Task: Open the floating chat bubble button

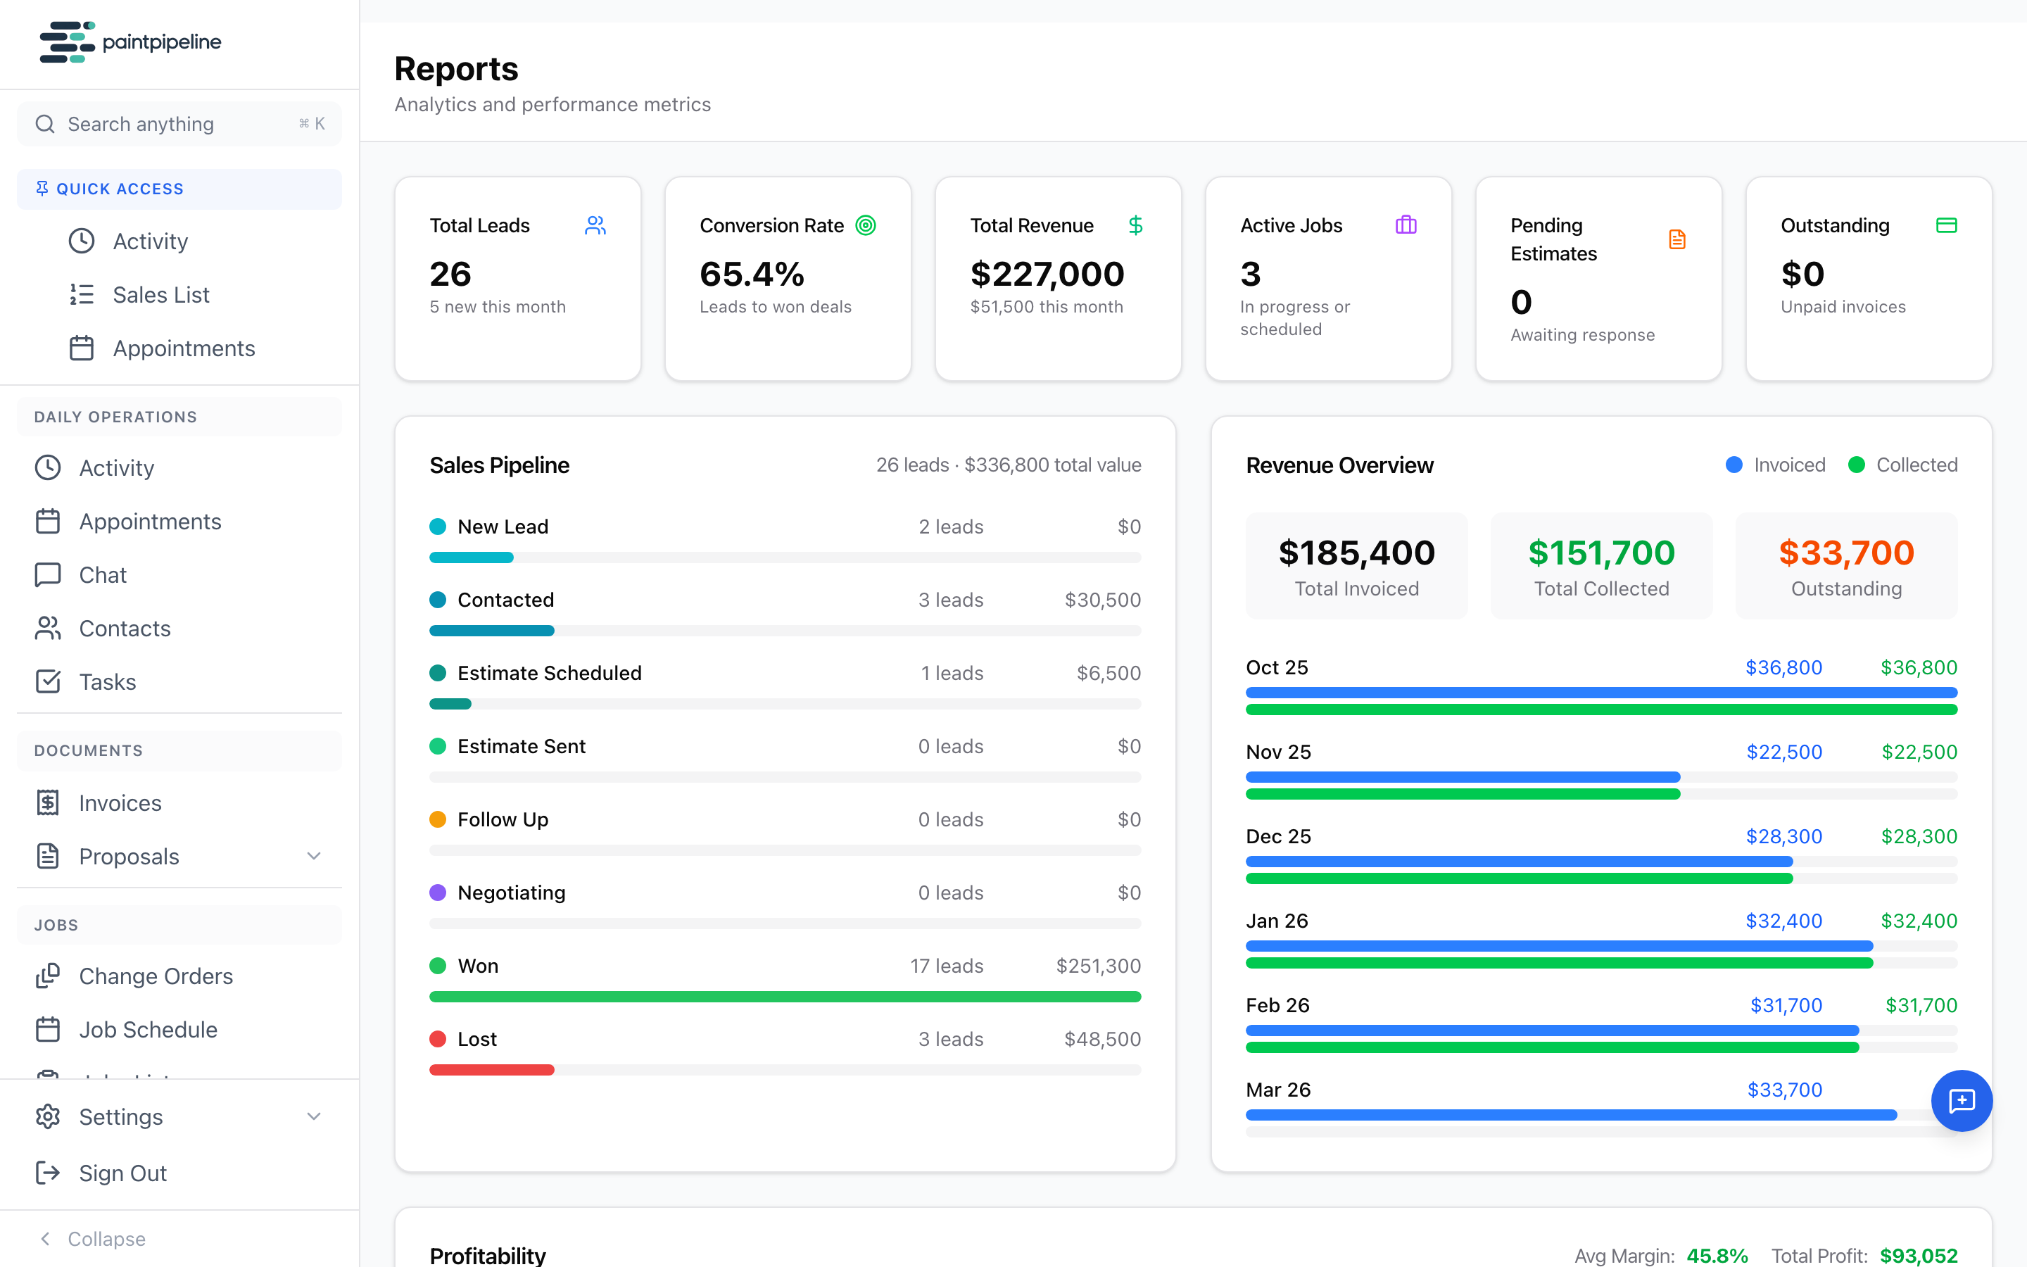Action: [x=1962, y=1100]
